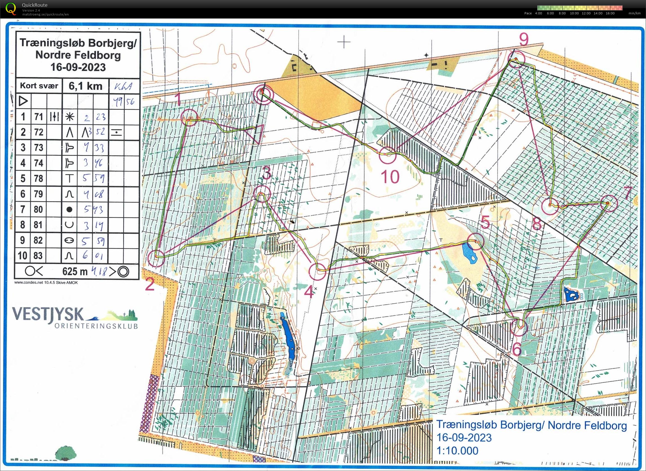Screen dimensions: 646x471
Task: Select control circle 3 on the map
Action: tap(262, 193)
